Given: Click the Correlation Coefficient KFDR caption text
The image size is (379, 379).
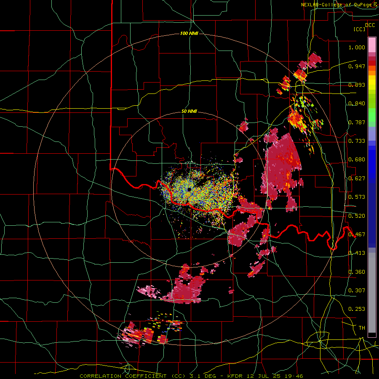Looking at the screenshot, I should [x=191, y=376].
